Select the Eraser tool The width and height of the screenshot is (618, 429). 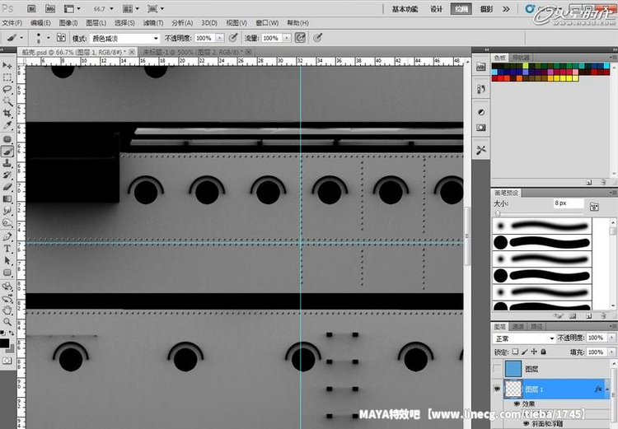pos(7,187)
